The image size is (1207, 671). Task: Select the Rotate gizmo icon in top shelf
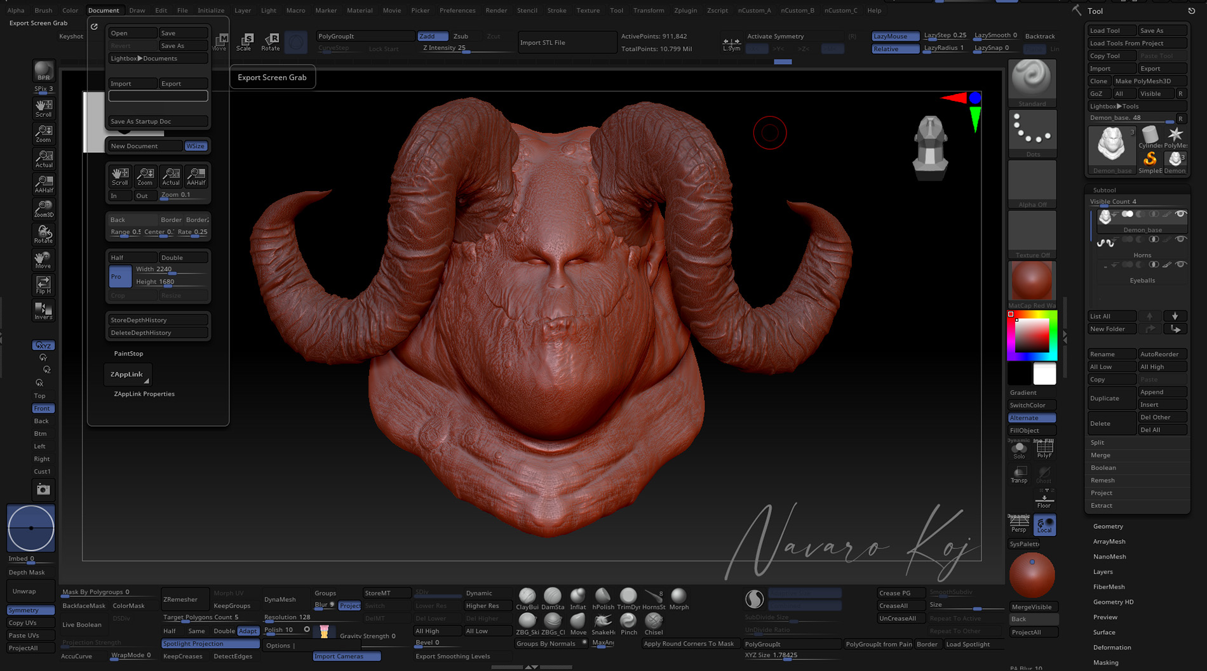tap(271, 42)
